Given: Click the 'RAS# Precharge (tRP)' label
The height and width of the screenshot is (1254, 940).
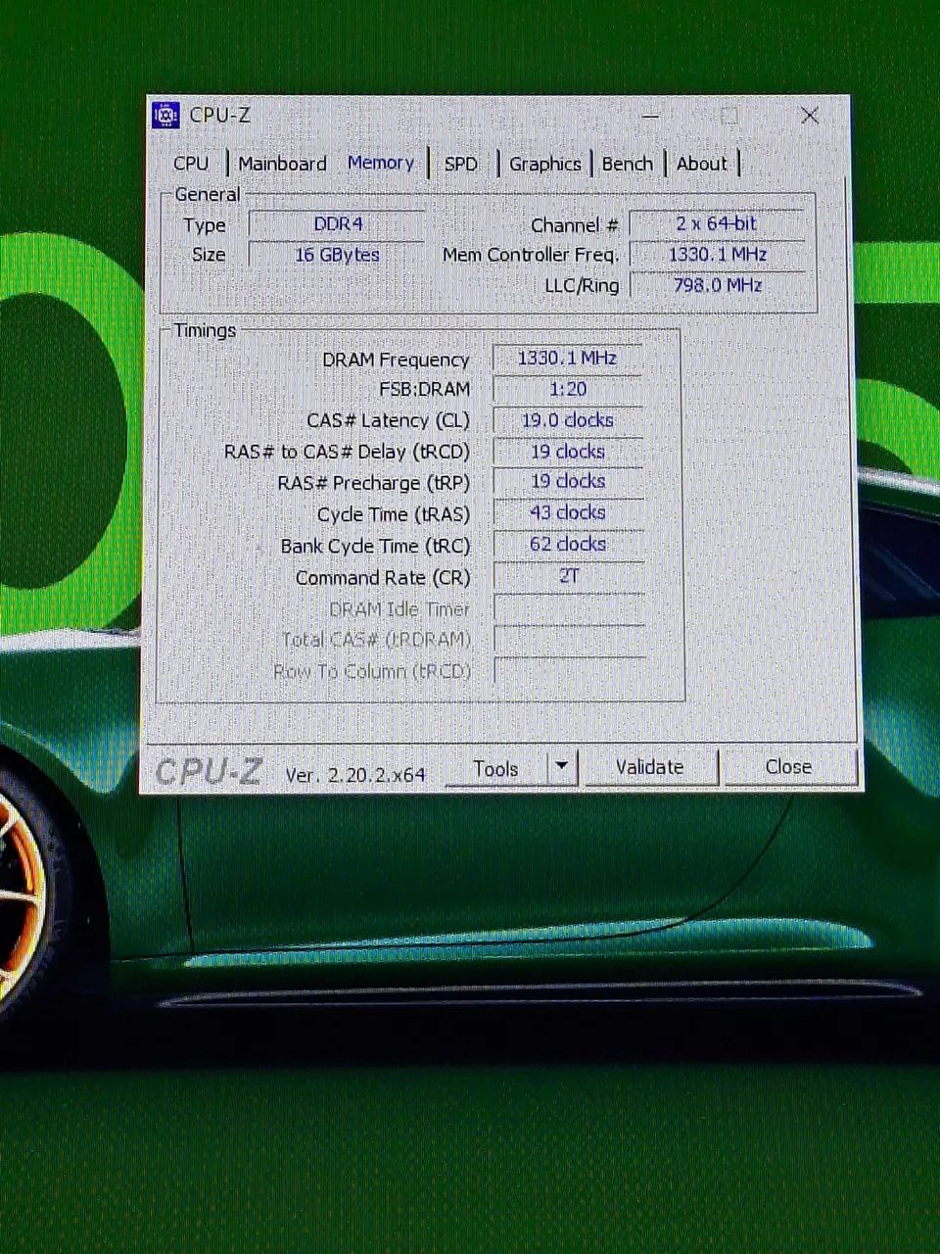Looking at the screenshot, I should click(x=373, y=484).
